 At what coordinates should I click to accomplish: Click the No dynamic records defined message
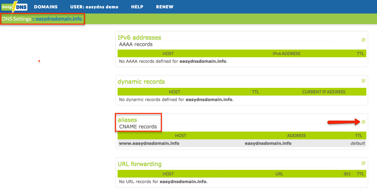point(176,99)
